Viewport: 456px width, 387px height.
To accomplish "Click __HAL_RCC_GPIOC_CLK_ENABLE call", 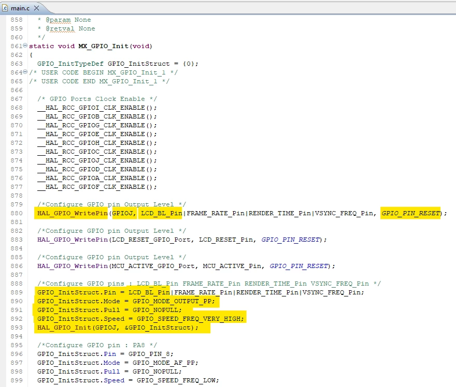I will coord(97,152).
